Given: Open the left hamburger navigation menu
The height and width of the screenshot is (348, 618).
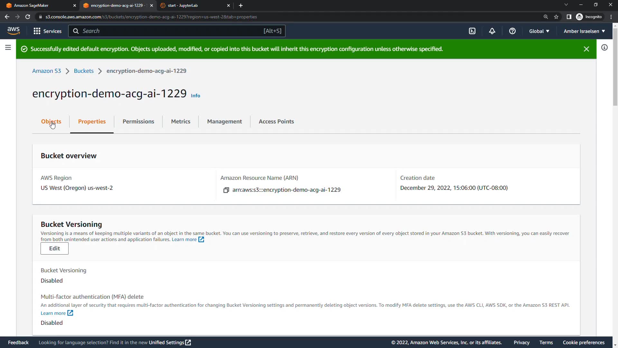Looking at the screenshot, I should (x=8, y=48).
